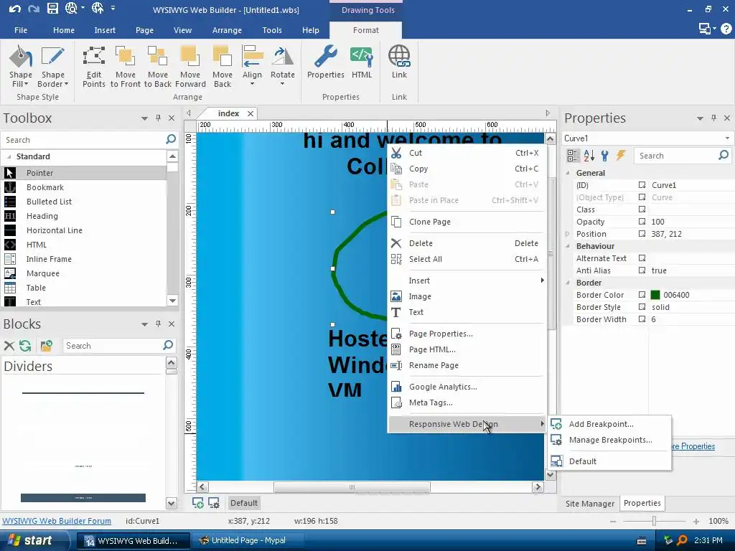Click the refresh icon in Blocks panel
This screenshot has height=551, width=735.
click(x=25, y=346)
